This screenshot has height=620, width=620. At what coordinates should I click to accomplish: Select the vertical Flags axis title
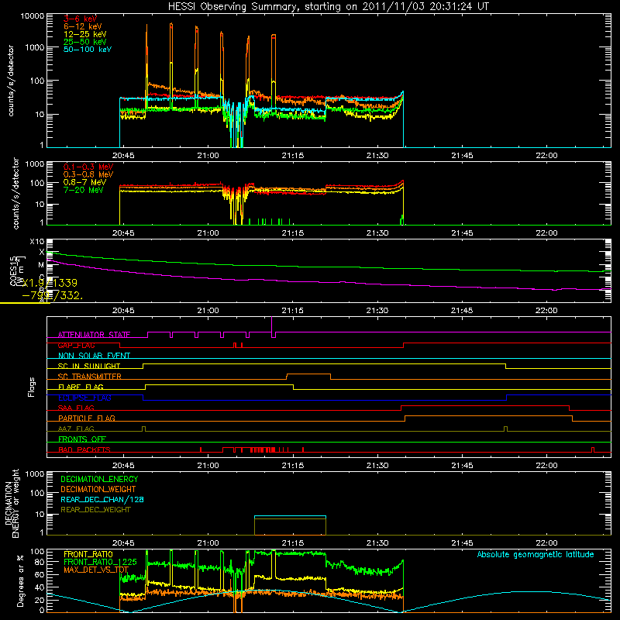[x=32, y=387]
